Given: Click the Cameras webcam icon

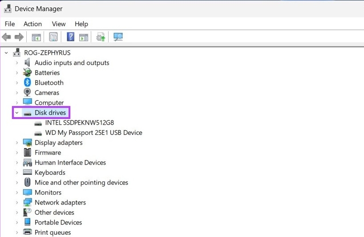Looking at the screenshot, I should 28,92.
